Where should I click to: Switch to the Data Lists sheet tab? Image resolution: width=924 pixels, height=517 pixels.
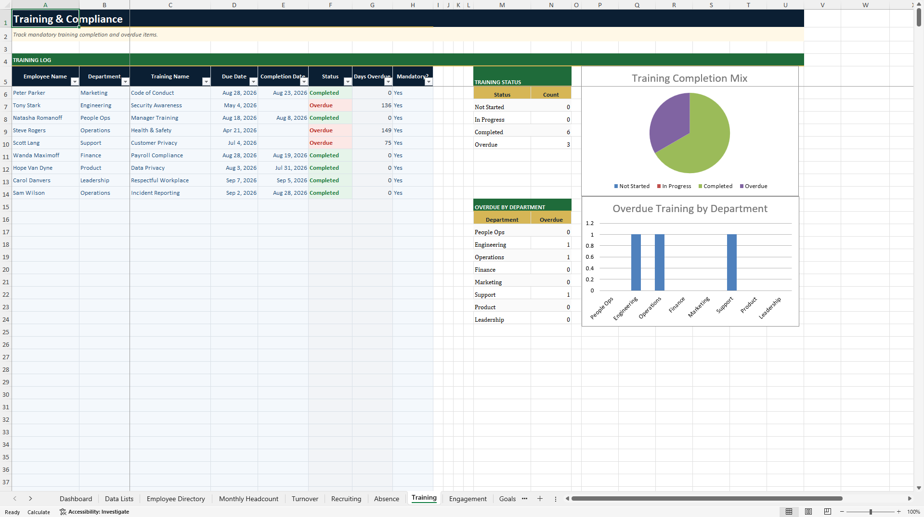pyautogui.click(x=119, y=499)
